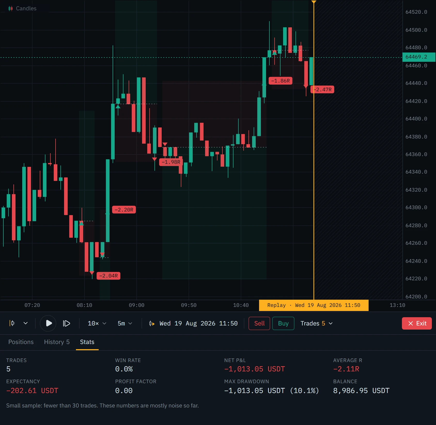
Task: Switch to the Positions tab
Action: point(21,342)
